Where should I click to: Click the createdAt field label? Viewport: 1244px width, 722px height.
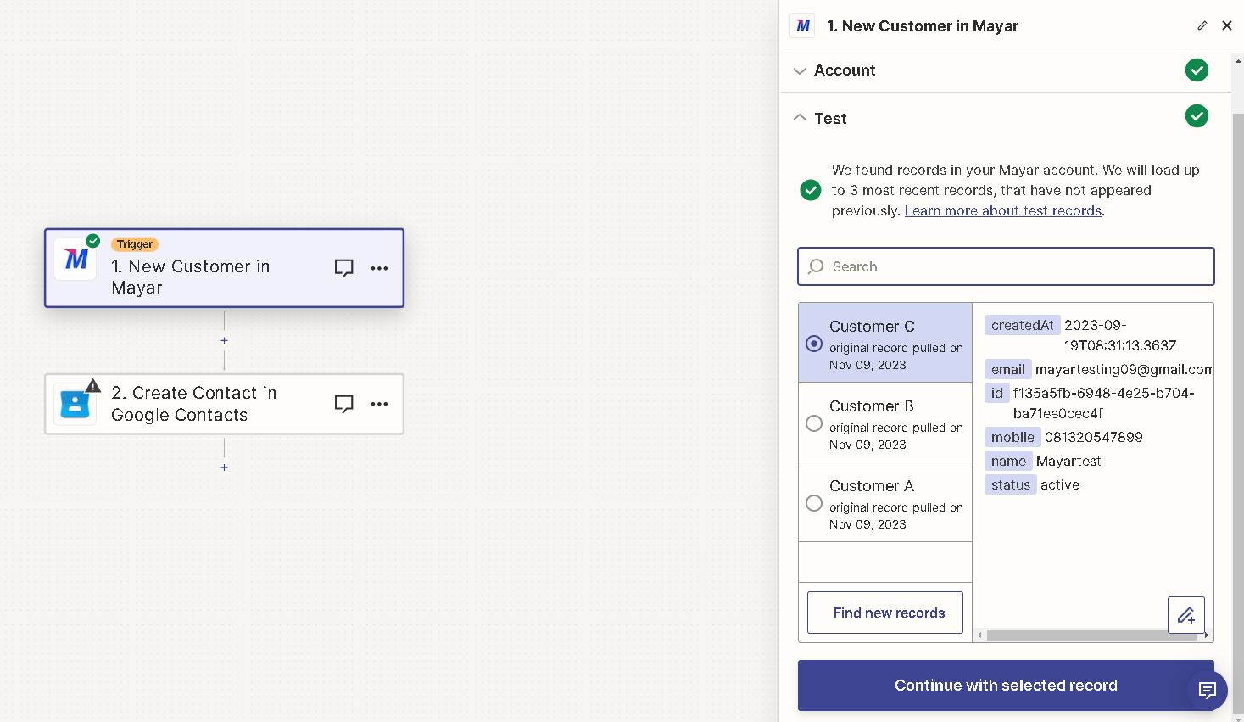(x=1022, y=325)
